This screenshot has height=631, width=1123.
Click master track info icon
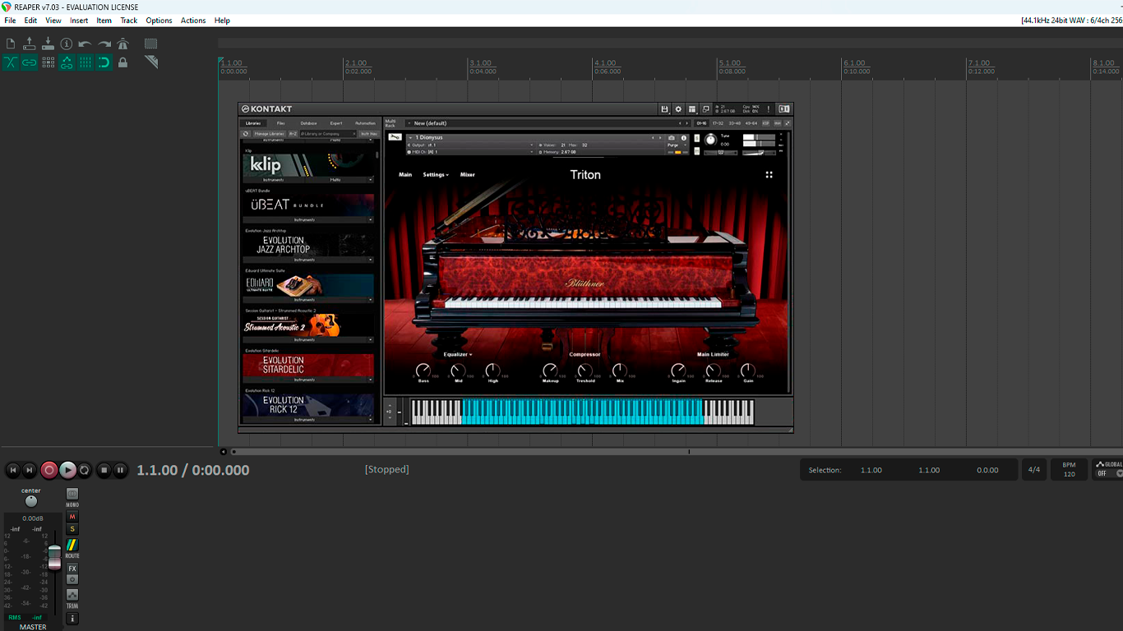[72, 619]
